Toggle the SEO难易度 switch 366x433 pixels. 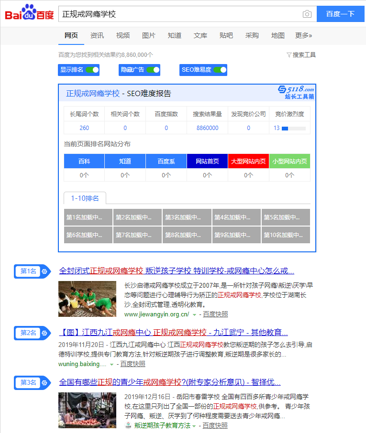[x=220, y=70]
